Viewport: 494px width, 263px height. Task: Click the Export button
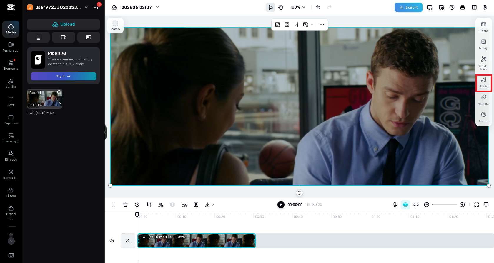click(409, 7)
